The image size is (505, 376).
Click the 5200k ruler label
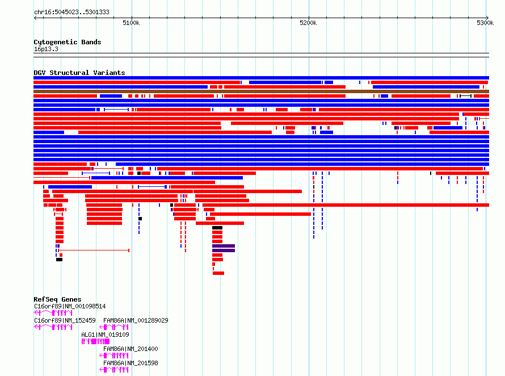click(x=308, y=23)
